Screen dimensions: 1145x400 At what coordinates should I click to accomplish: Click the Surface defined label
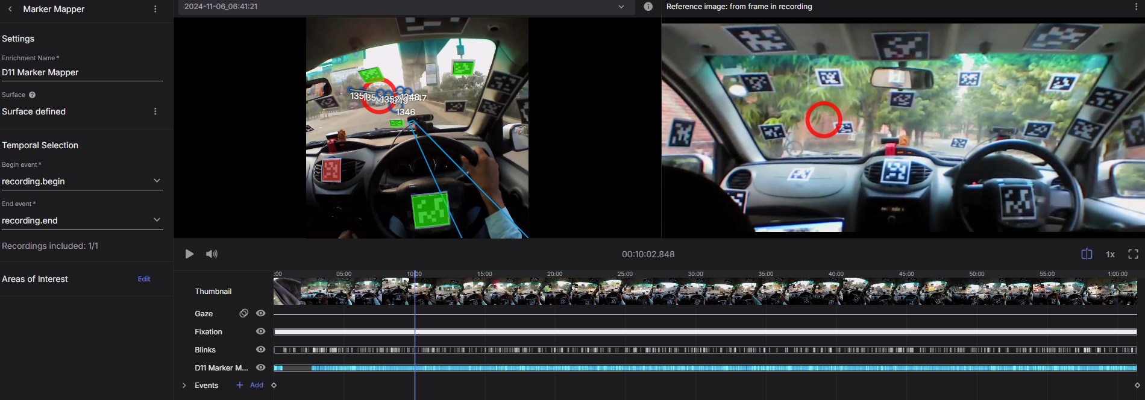point(34,111)
